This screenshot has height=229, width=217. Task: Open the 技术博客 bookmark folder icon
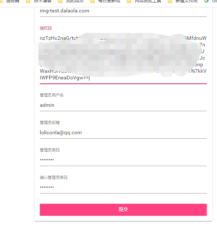coord(28,1)
